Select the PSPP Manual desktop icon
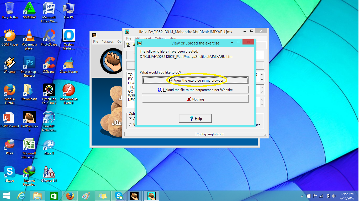The height and width of the screenshot is (201, 359). (10, 120)
